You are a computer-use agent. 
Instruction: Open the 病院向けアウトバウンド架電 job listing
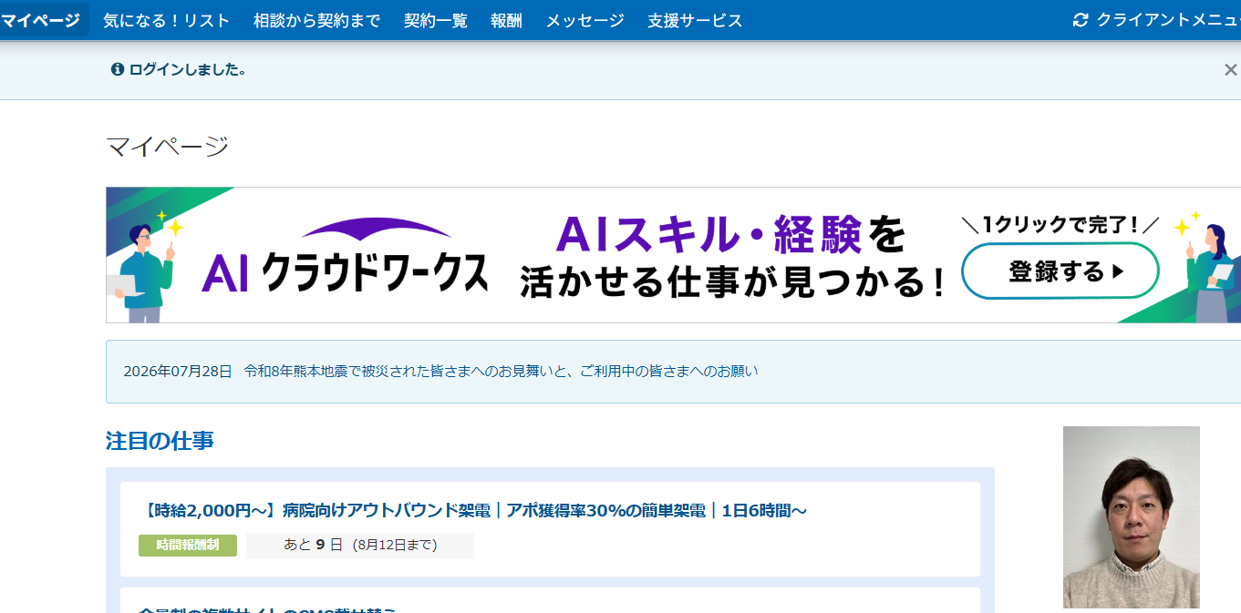point(472,511)
